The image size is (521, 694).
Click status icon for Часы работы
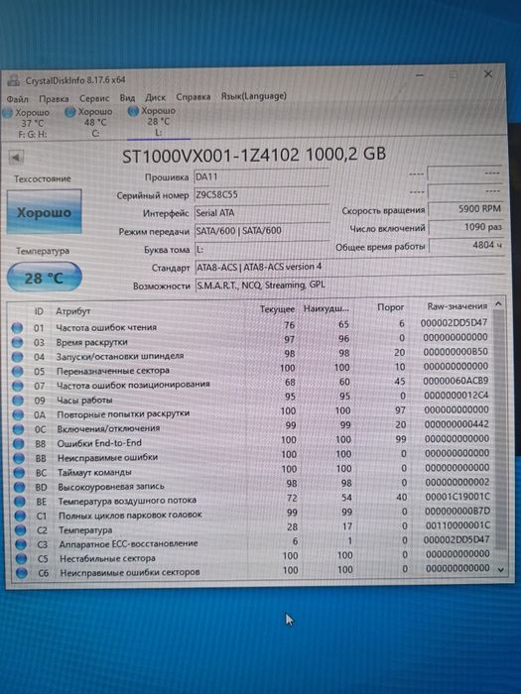(18, 401)
